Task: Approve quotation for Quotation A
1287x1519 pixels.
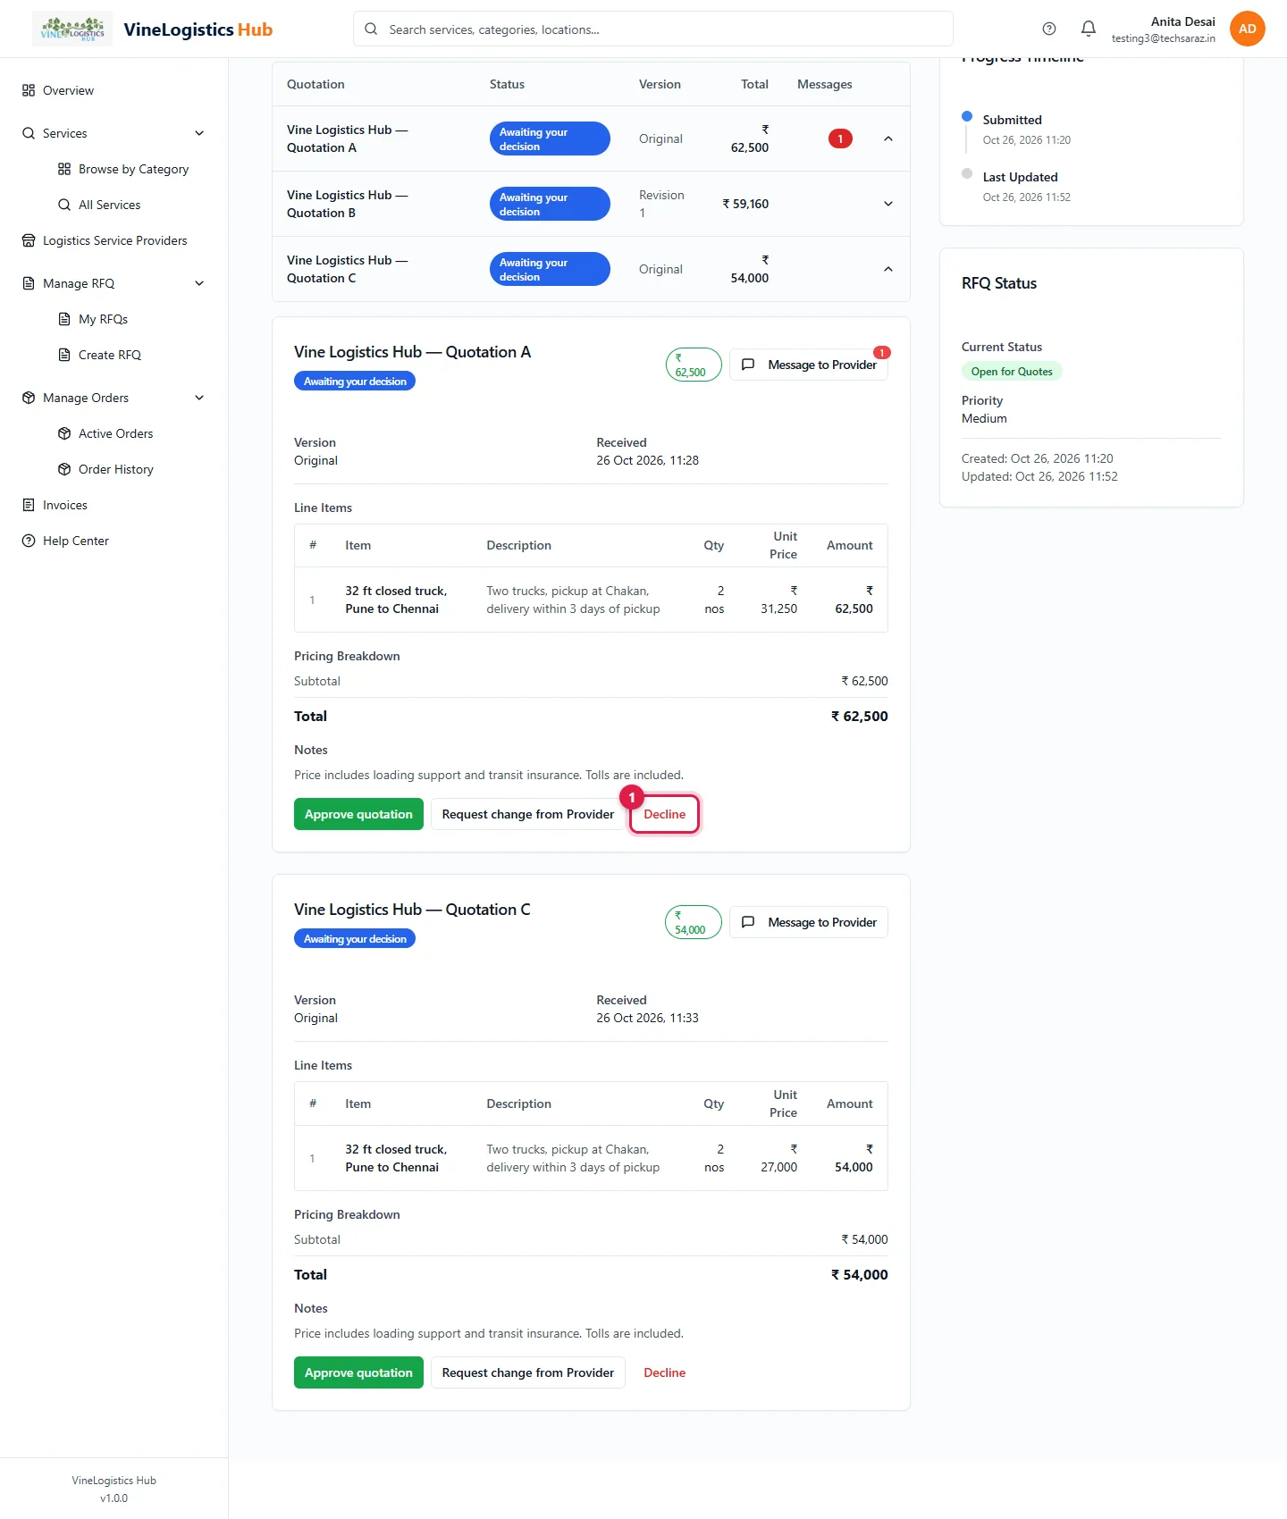Action: click(x=358, y=814)
